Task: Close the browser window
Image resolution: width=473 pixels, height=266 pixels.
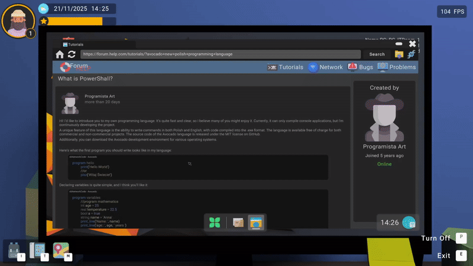Action: coord(412,44)
